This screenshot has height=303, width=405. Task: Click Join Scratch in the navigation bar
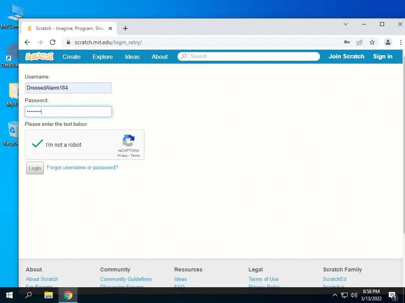coord(346,56)
